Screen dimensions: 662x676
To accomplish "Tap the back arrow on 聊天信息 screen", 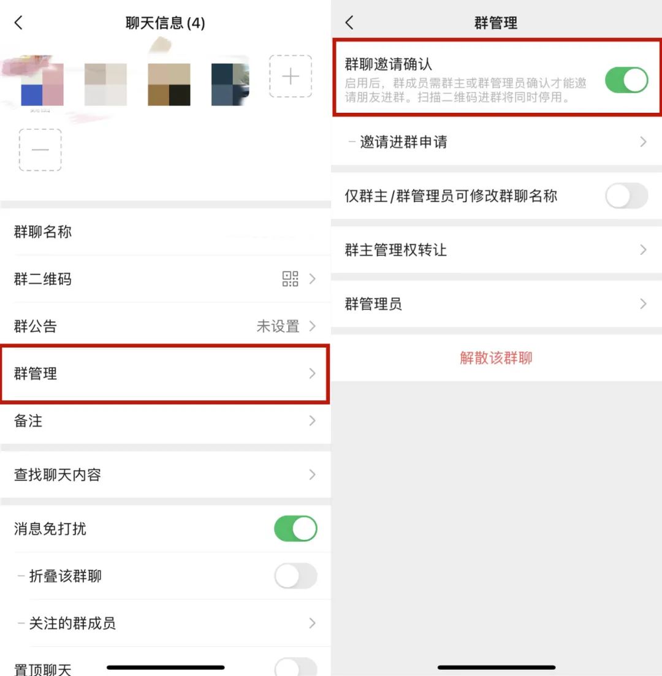I will point(18,23).
